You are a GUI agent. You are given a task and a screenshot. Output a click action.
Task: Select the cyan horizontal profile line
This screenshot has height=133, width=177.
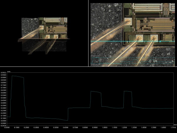click(112, 41)
